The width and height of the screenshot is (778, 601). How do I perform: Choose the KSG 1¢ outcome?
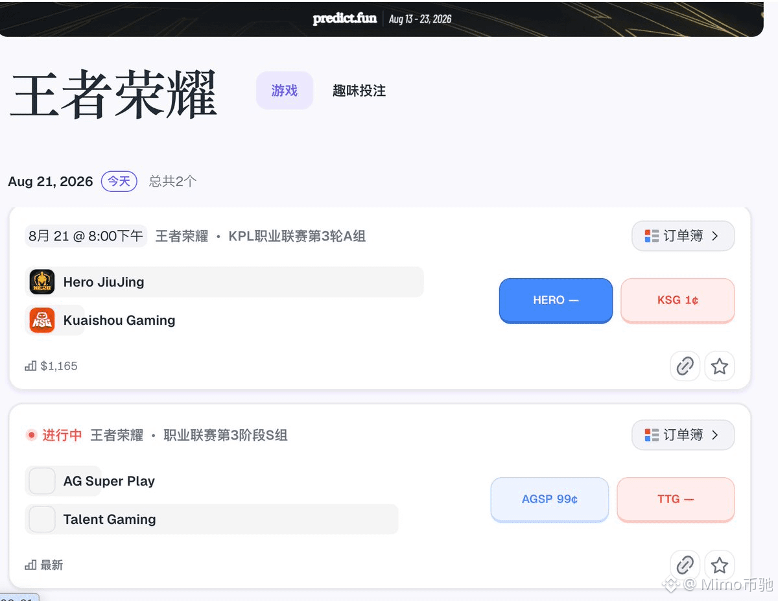pos(678,300)
